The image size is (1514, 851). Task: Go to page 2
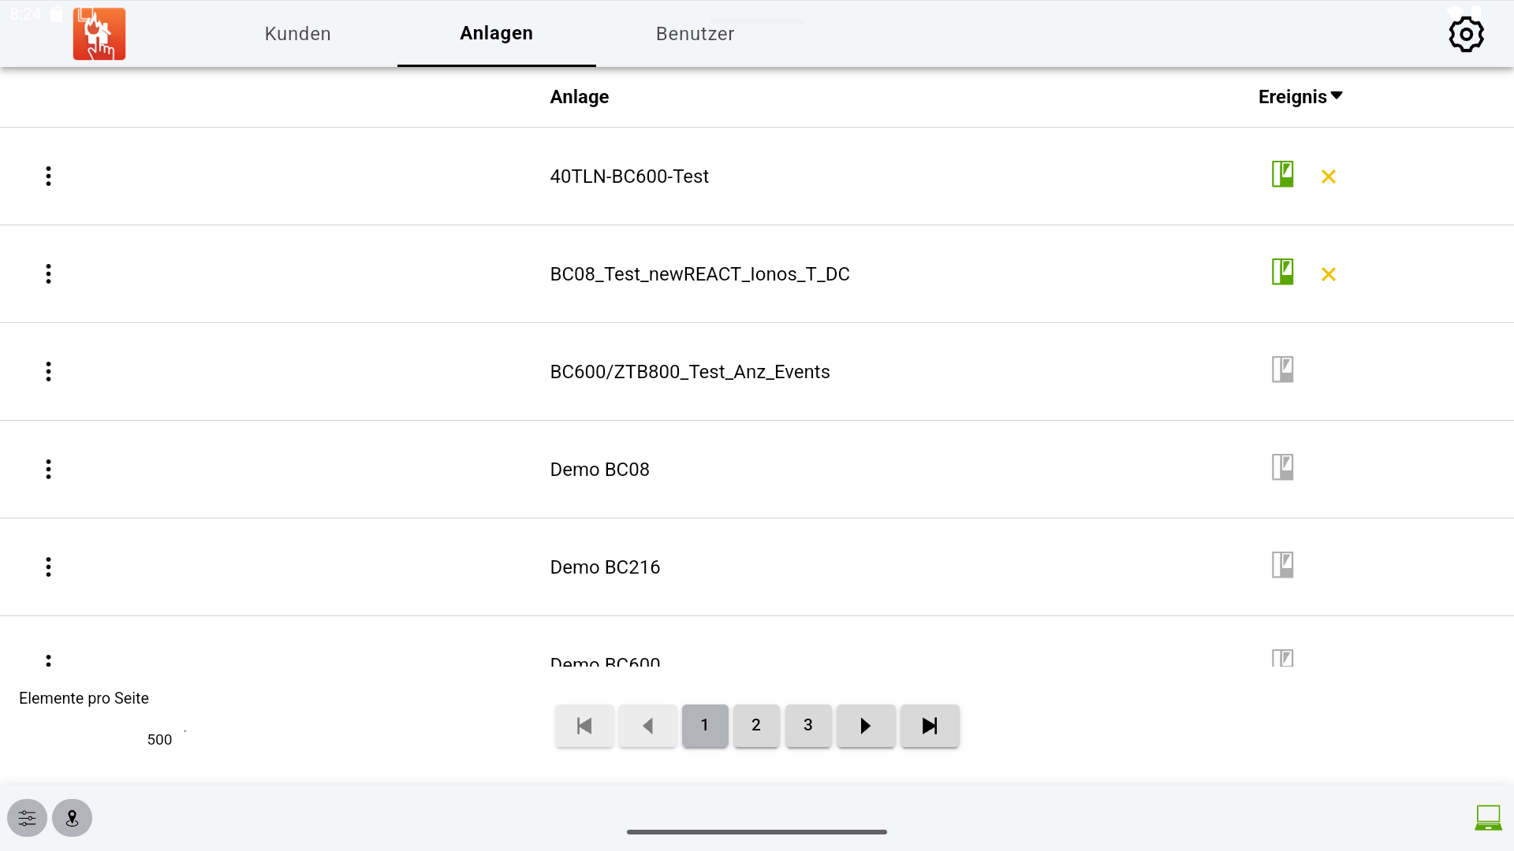pyautogui.click(x=756, y=726)
